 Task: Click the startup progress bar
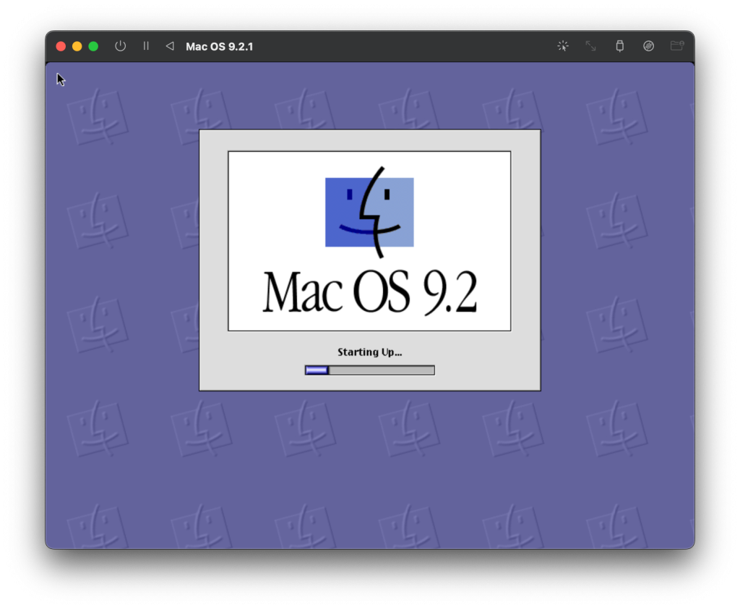coord(369,370)
